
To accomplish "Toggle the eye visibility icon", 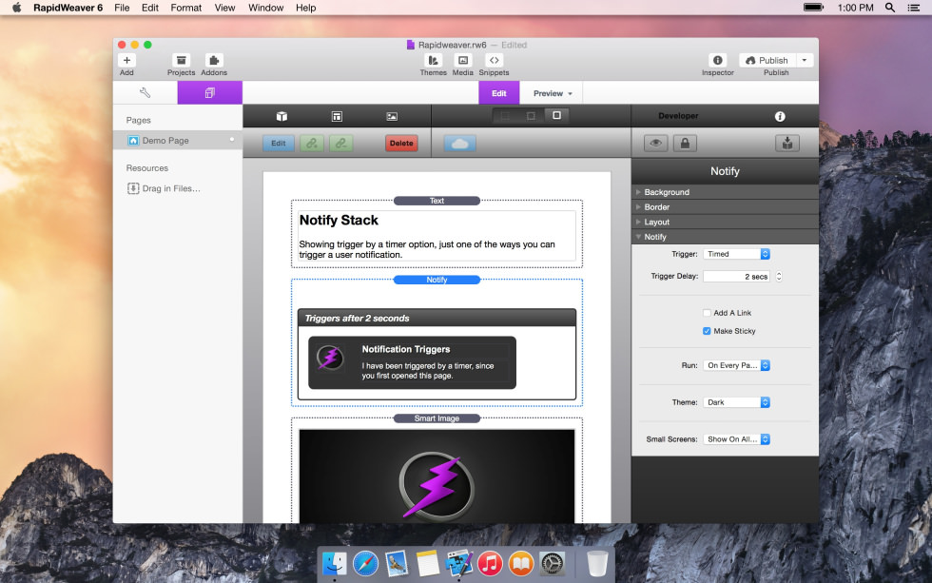I will [655, 144].
